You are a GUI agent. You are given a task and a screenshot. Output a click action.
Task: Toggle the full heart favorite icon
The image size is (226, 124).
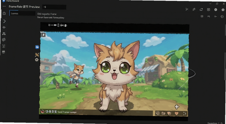pyautogui.click(x=177, y=114)
